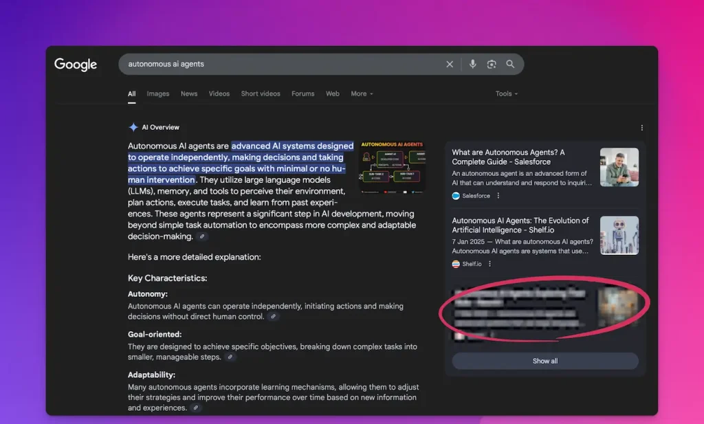Click highlighted 'advanced AI systems designed' text
Viewport: 704px width, 424px height.
tap(292, 146)
